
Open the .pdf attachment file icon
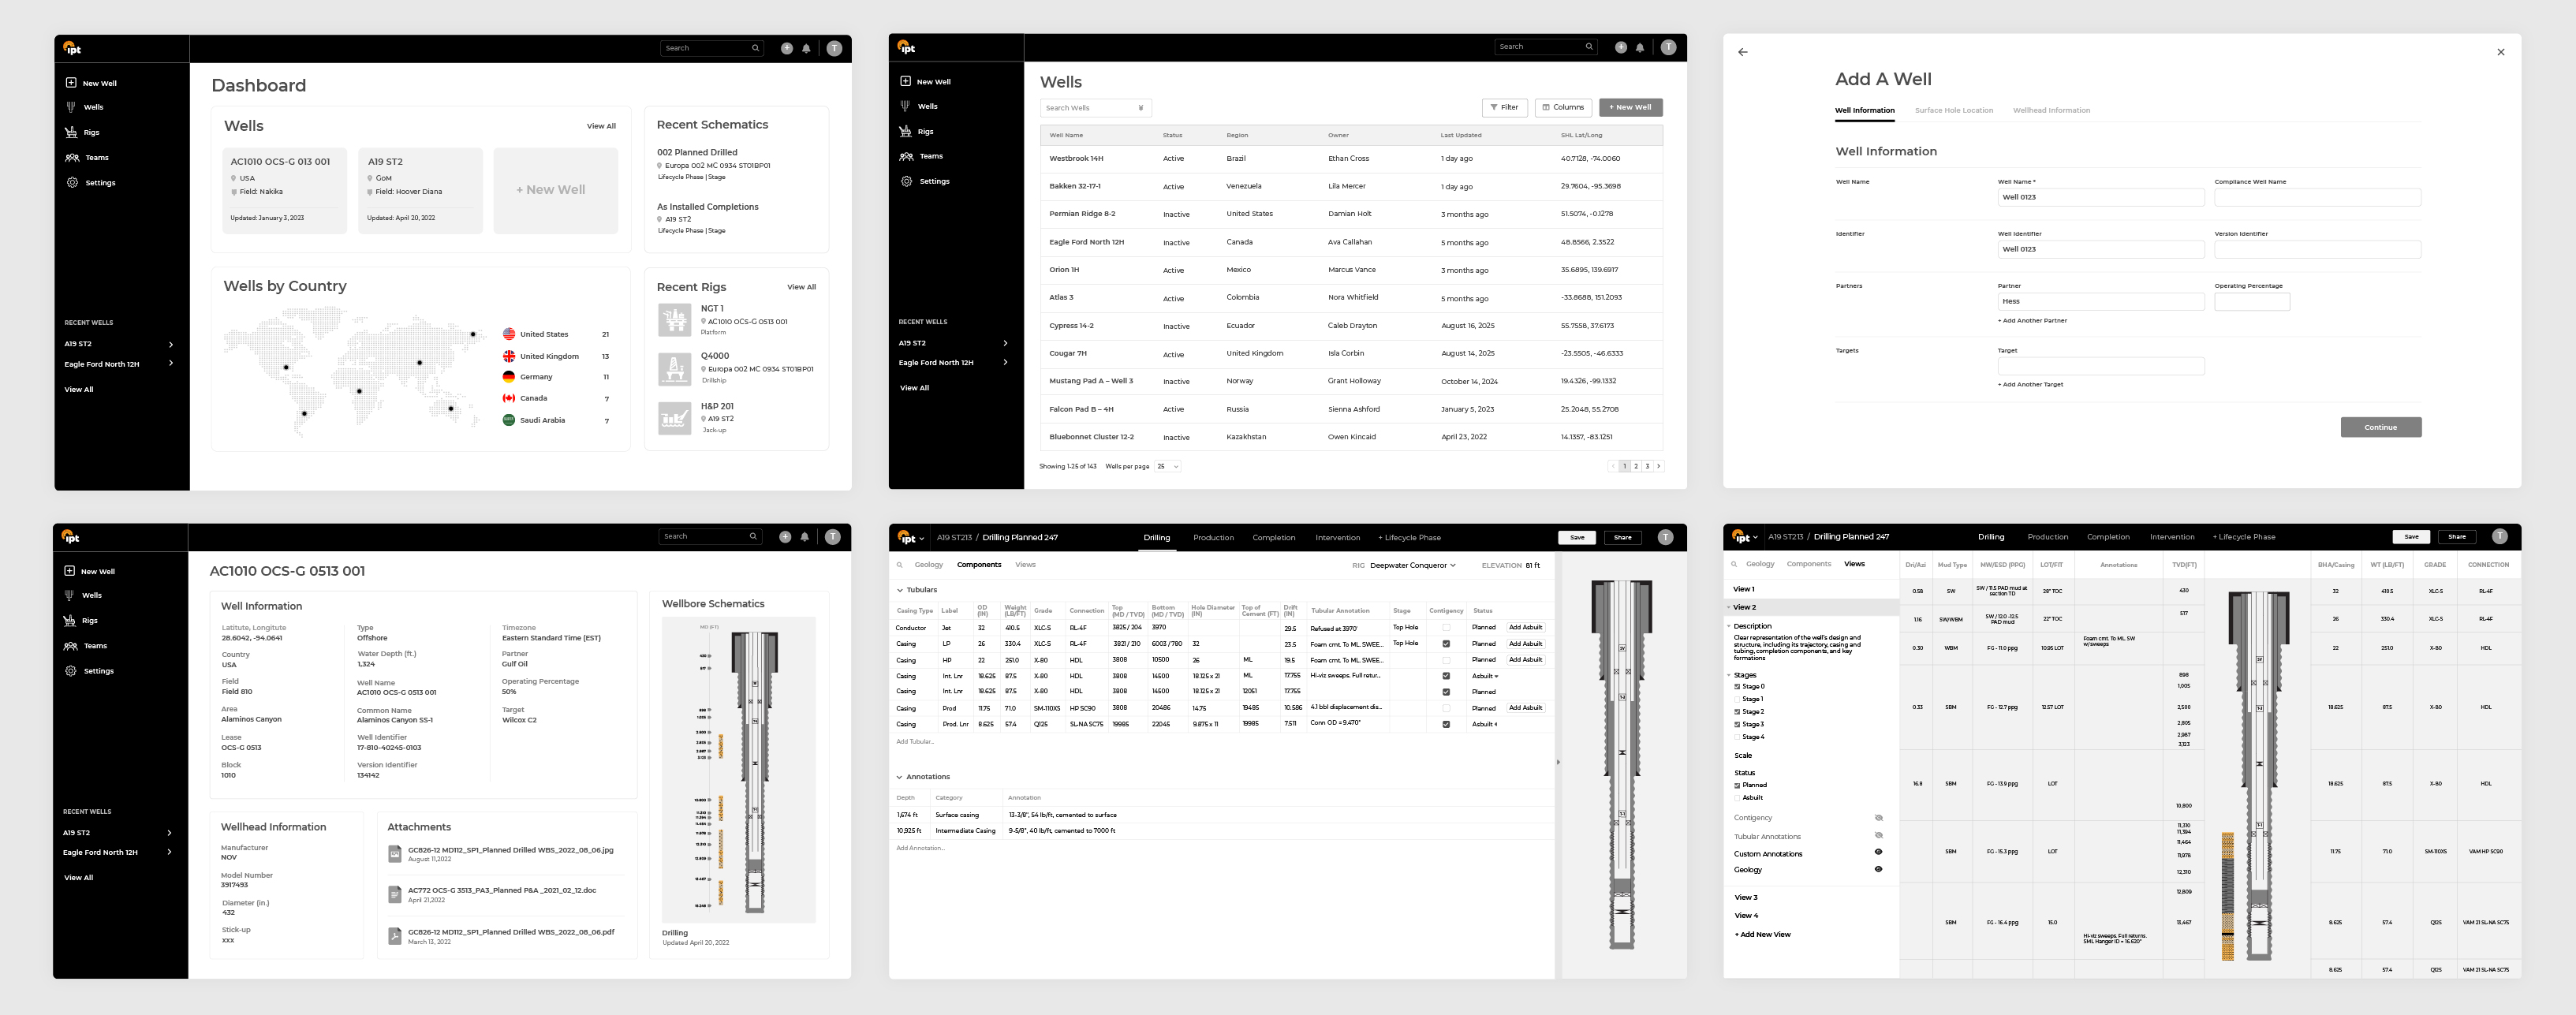[395, 936]
